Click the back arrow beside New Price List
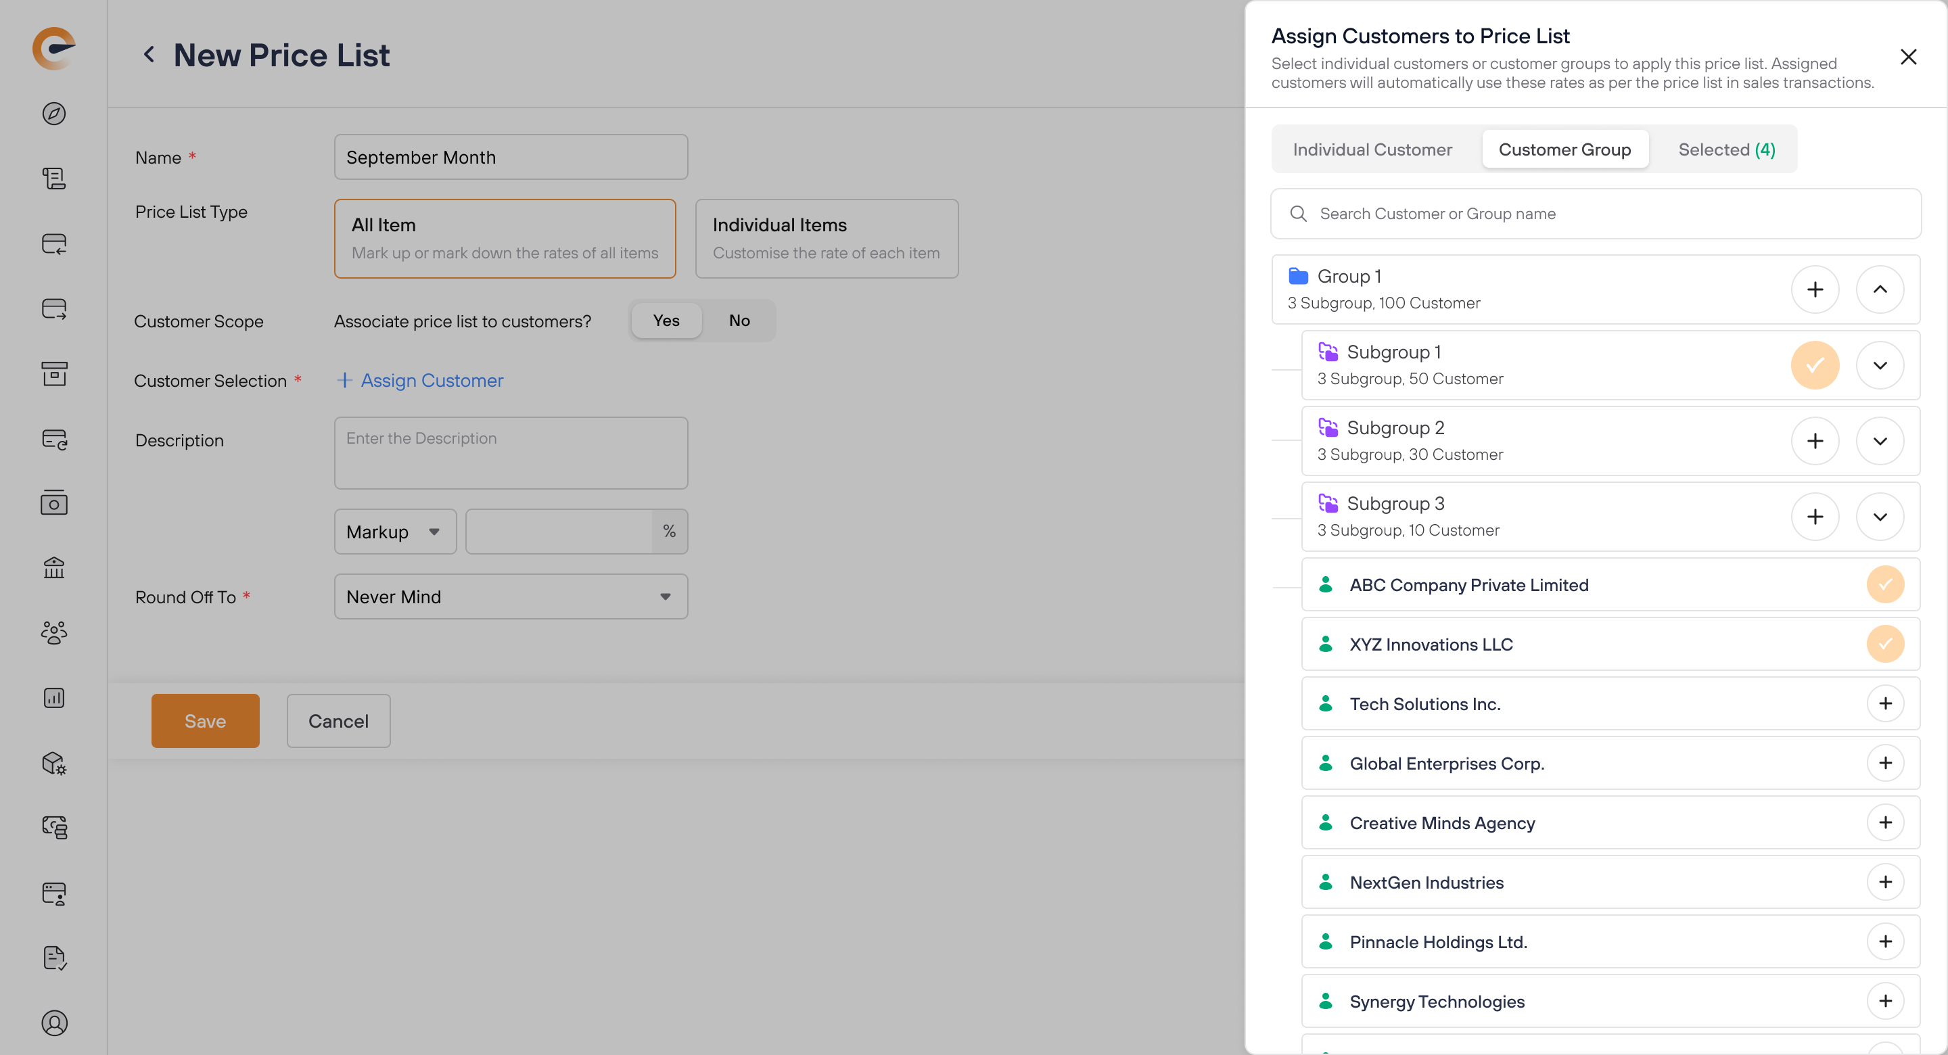 coord(149,55)
